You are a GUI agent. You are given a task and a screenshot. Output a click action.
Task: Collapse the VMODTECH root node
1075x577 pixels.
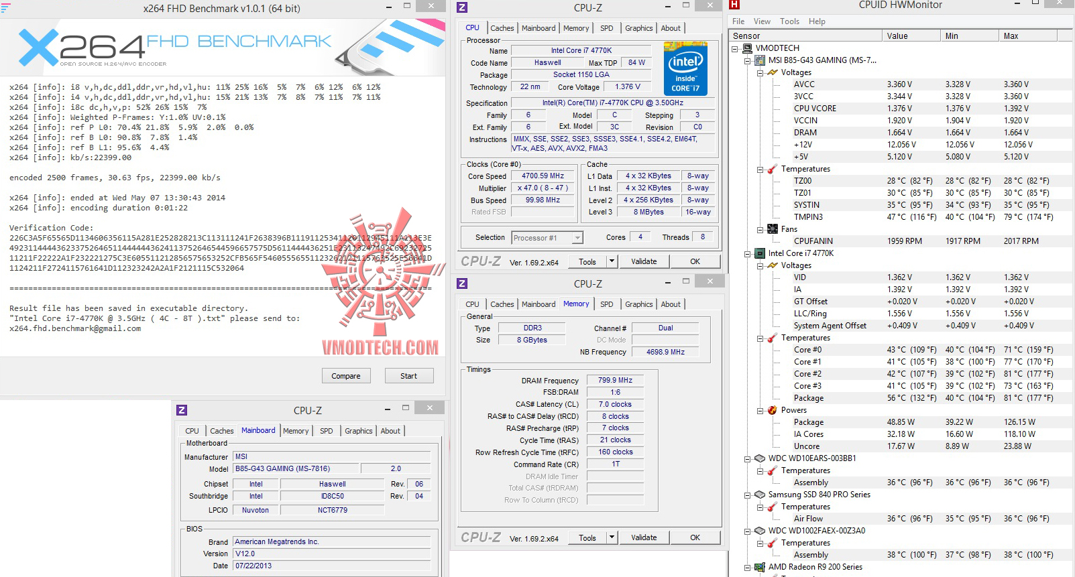pos(735,49)
